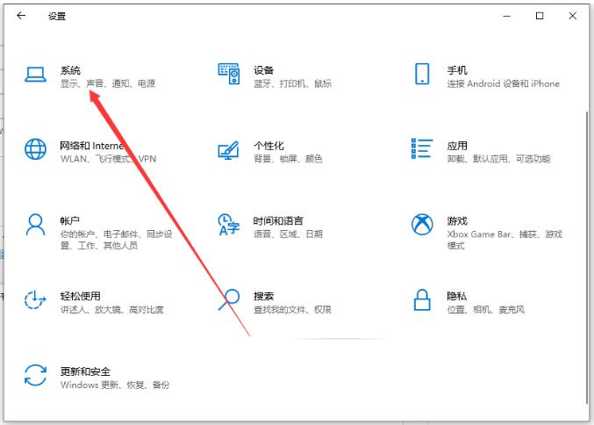
Task: Maximize the 设置 window
Action: (x=540, y=16)
